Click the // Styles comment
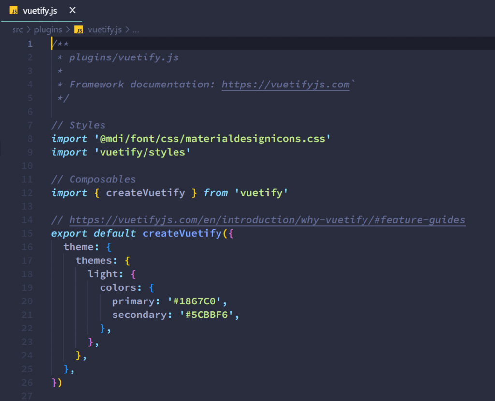This screenshot has width=495, height=401. click(x=78, y=125)
